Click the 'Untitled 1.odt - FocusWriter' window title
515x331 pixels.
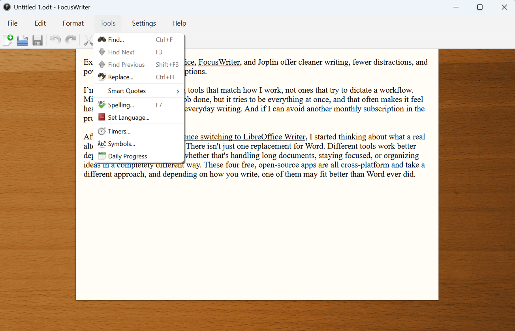(x=52, y=7)
